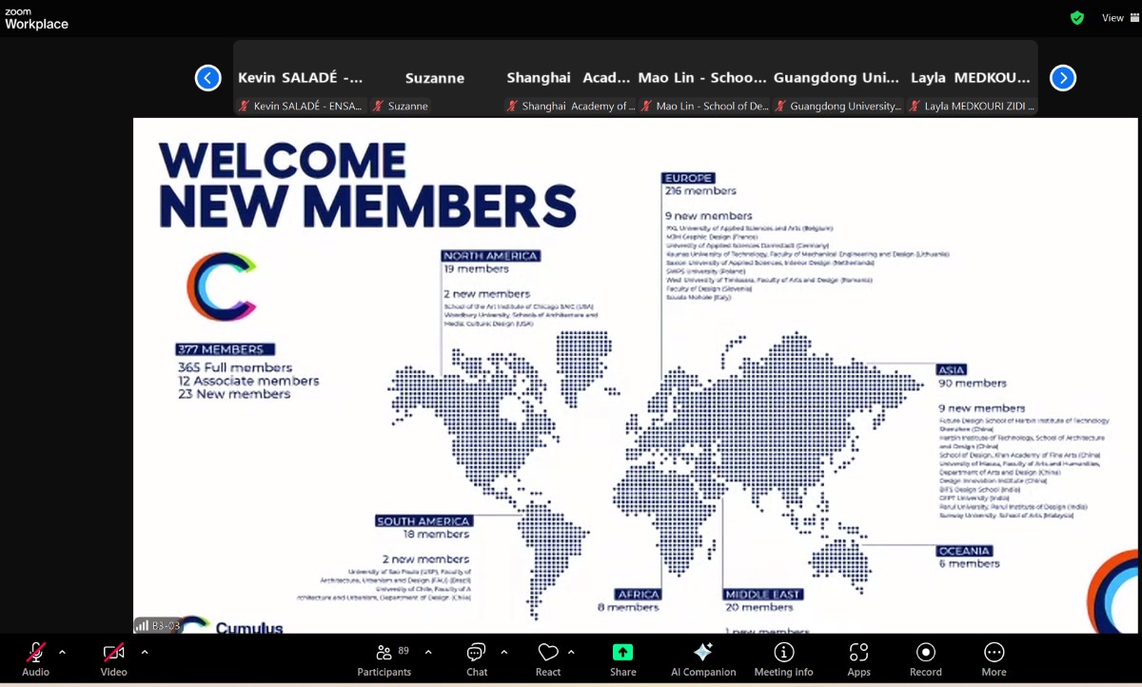
Task: Click the '18 members' South America count
Action: click(437, 535)
